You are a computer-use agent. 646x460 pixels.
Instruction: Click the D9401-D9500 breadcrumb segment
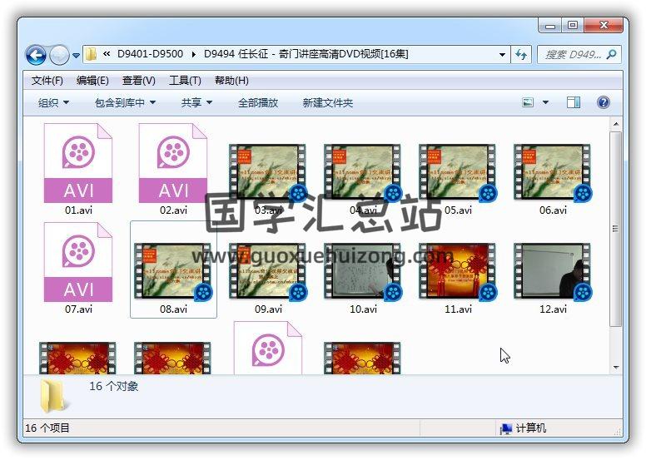[x=150, y=54]
